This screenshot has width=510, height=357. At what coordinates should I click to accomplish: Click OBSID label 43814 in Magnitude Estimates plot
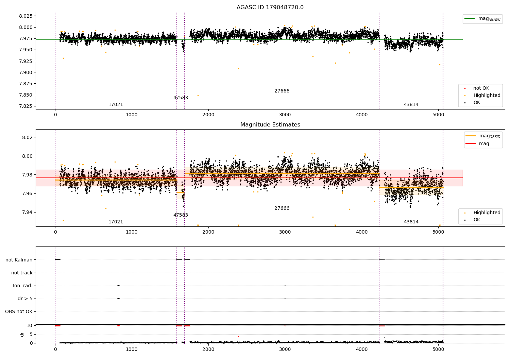tap(411, 222)
